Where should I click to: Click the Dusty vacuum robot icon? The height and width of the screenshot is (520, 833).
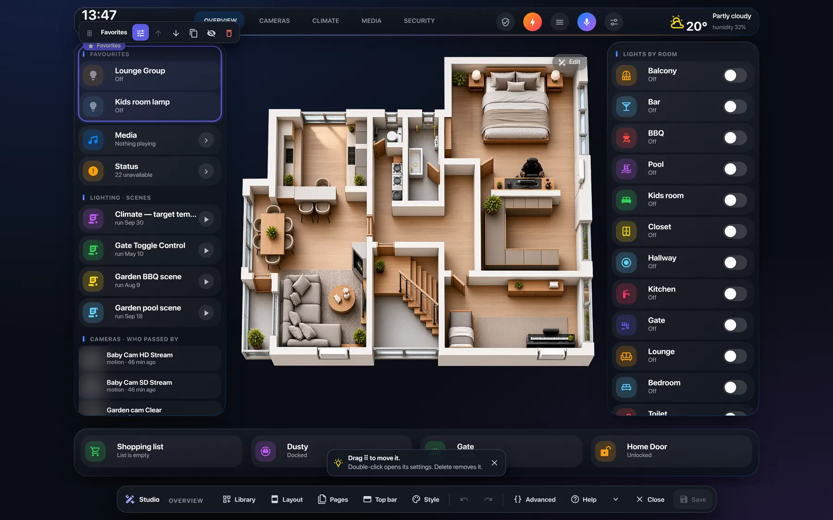(266, 451)
